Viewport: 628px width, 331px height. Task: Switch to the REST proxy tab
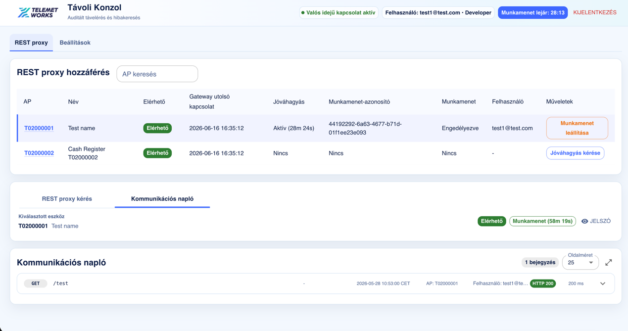[x=31, y=43]
